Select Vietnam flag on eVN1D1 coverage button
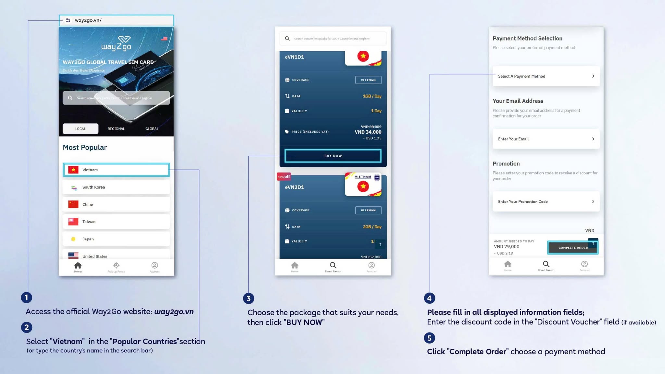The height and width of the screenshot is (374, 665). coord(368,80)
